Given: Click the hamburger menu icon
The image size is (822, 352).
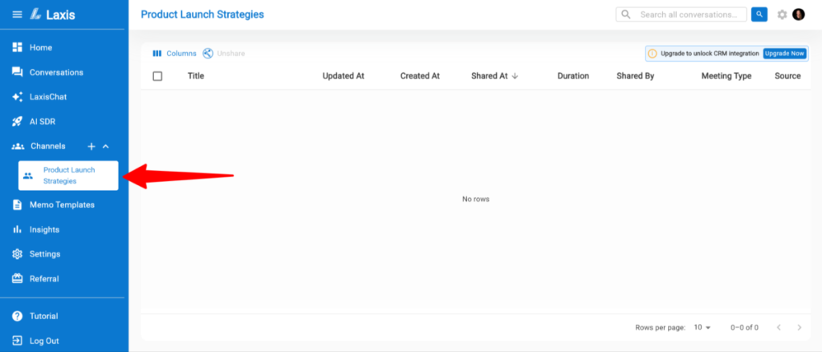Looking at the screenshot, I should click(x=17, y=14).
